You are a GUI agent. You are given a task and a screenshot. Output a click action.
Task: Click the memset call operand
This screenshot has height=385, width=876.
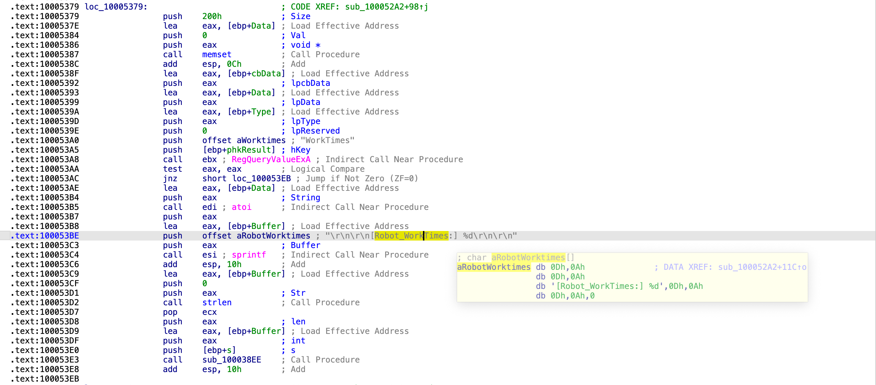(217, 55)
